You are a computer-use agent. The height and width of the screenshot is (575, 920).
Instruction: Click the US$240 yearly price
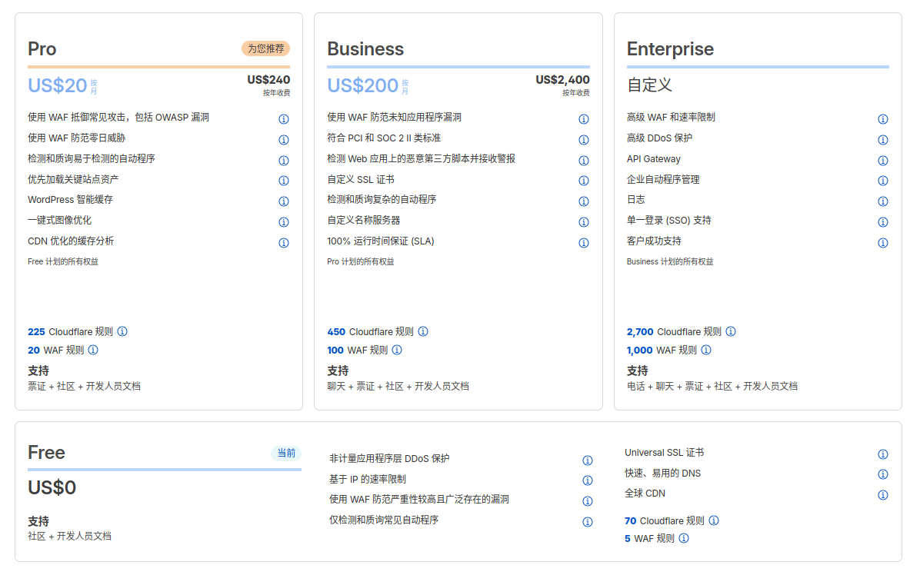268,80
